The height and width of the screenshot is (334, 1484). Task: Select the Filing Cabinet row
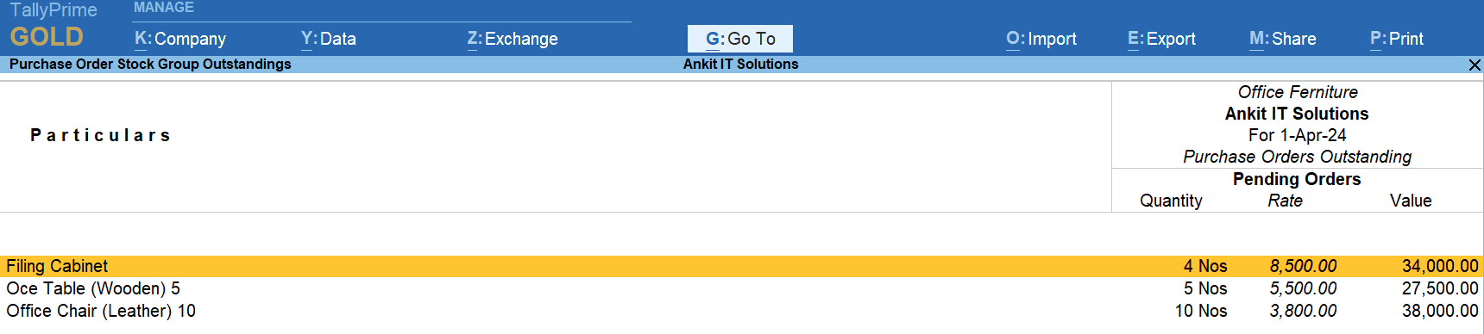742,266
